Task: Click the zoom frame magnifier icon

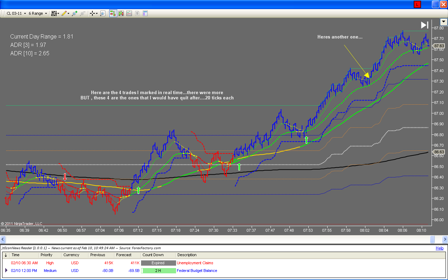Action: click(x=103, y=13)
